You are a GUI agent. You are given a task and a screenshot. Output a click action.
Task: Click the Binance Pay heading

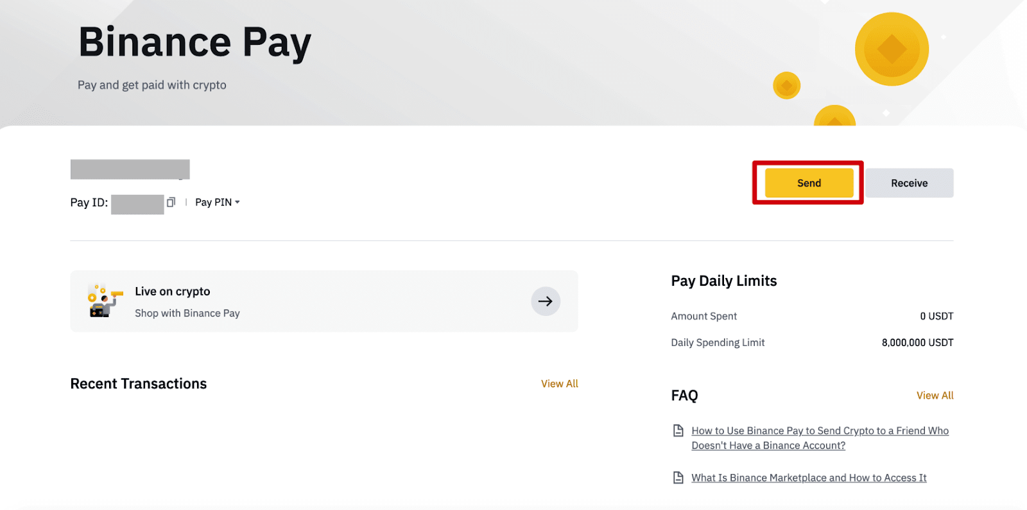tap(194, 43)
